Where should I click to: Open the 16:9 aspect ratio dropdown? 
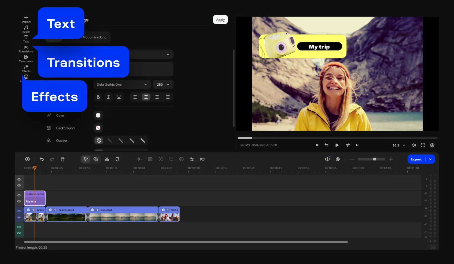pyautogui.click(x=399, y=145)
